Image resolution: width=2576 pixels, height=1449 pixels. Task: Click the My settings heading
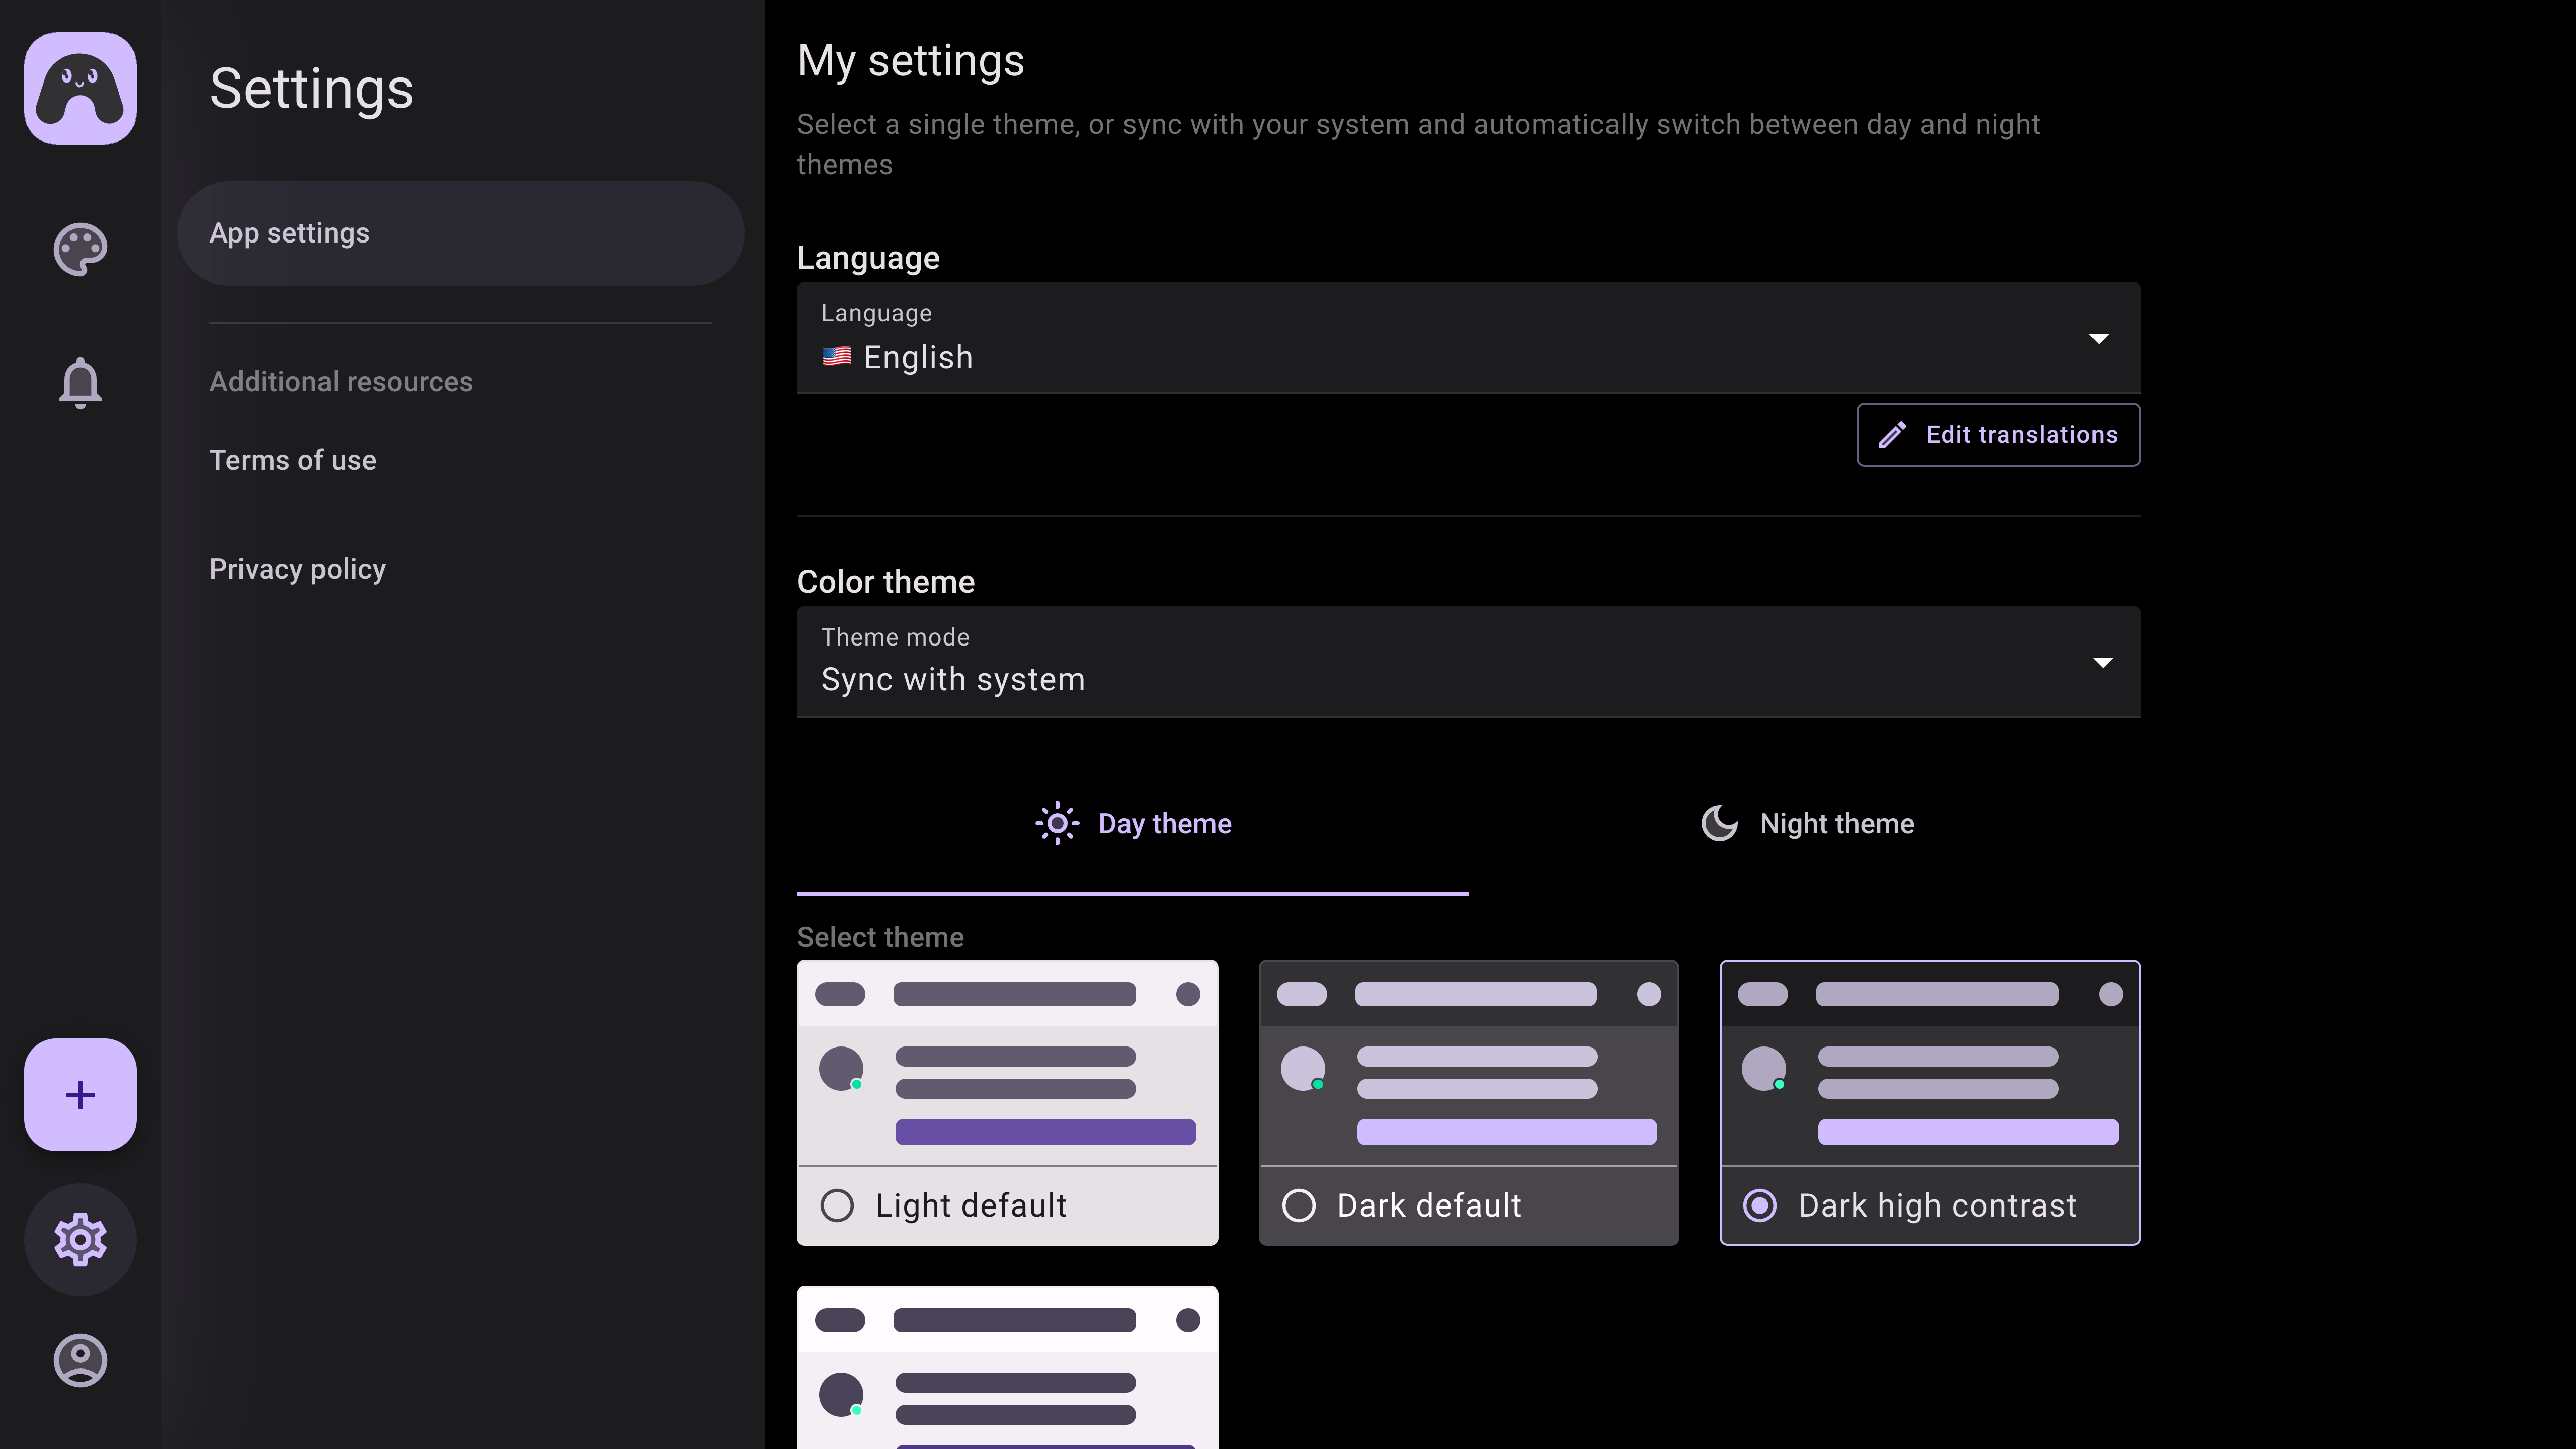911,61
